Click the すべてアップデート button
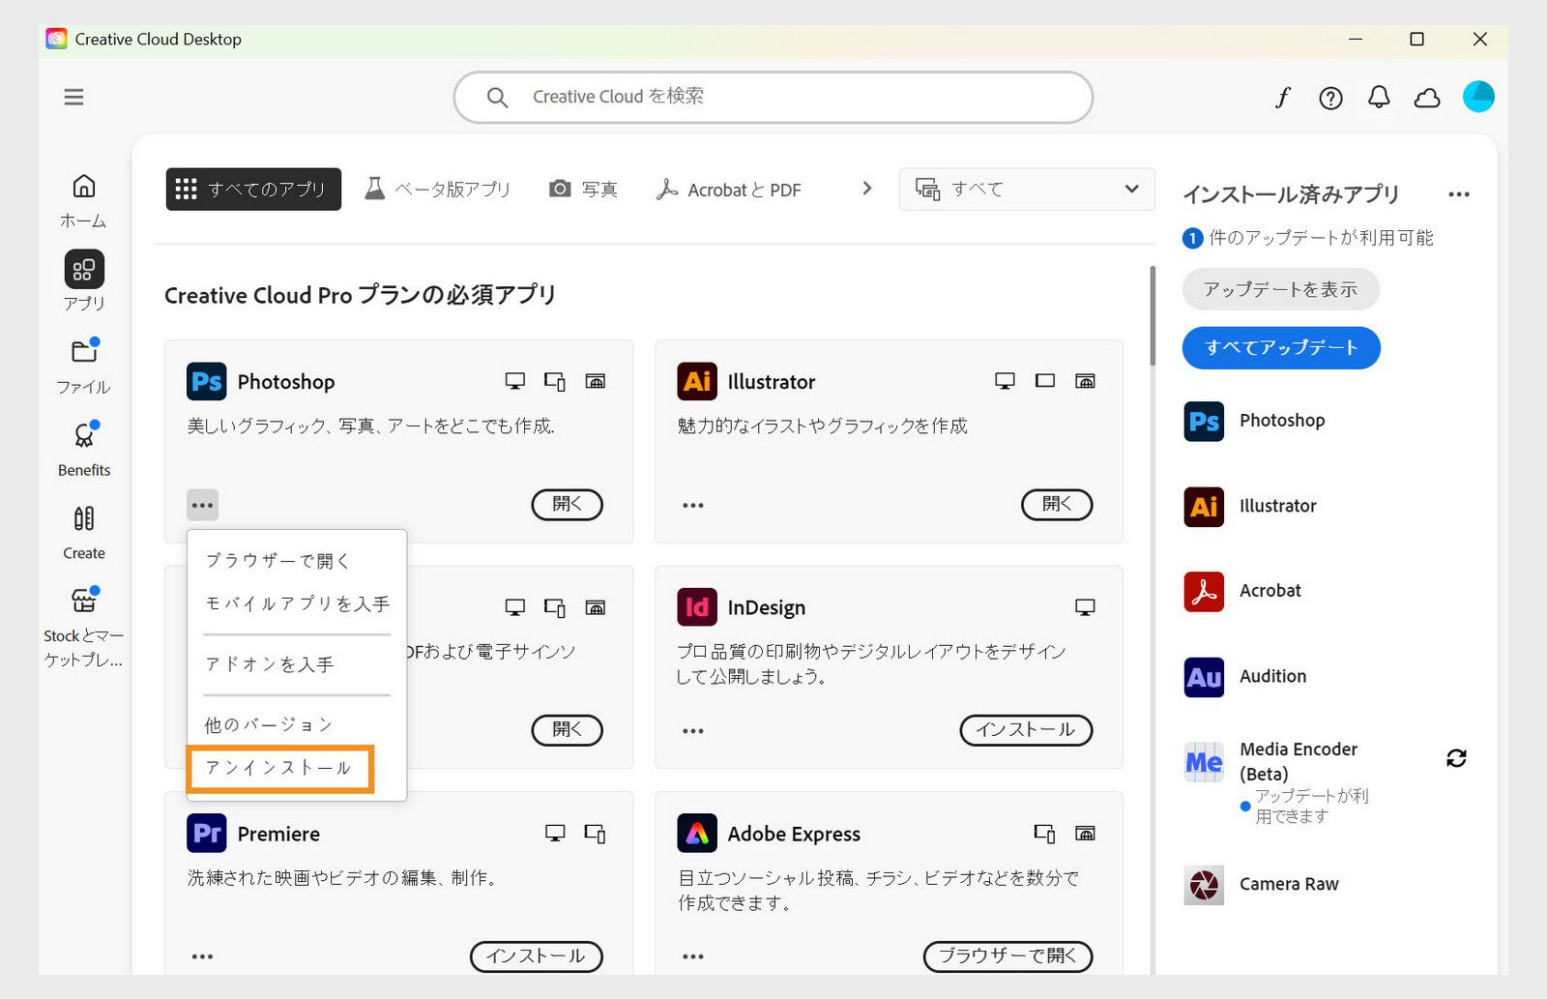The image size is (1547, 999). point(1281,347)
